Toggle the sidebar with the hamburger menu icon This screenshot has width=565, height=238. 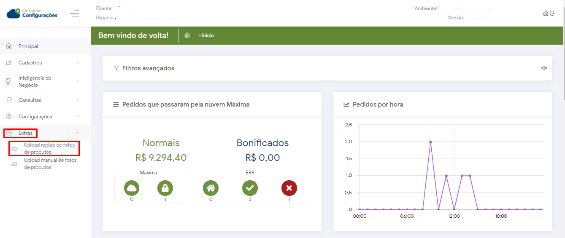pos(75,14)
